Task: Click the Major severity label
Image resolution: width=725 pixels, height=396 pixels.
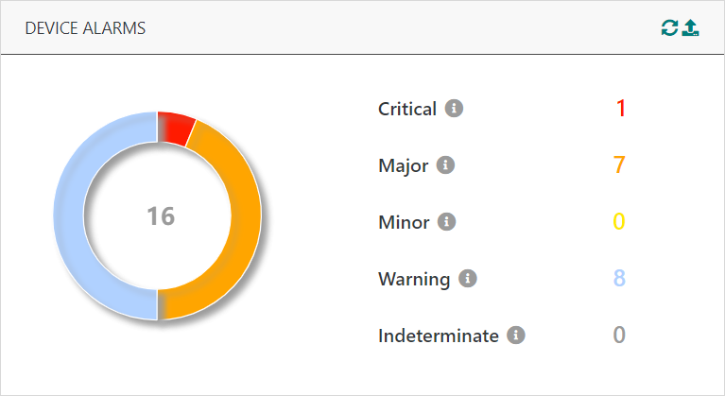Action: coord(403,165)
